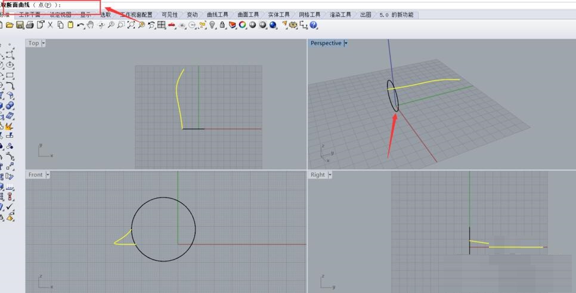The image size is (576, 293).
Task: Open the Top viewport dropdown arrow
Action: tap(43, 44)
